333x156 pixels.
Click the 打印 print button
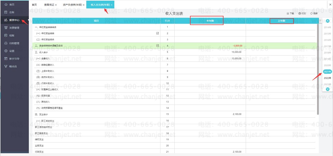(x=302, y=13)
